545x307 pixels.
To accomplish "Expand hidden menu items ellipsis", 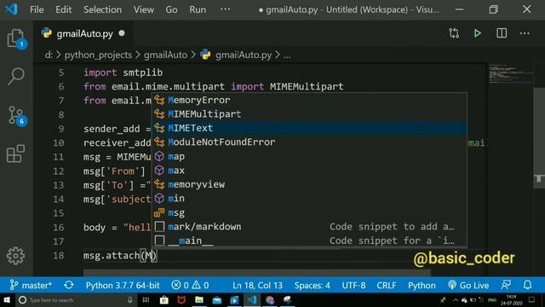I will (x=225, y=9).
